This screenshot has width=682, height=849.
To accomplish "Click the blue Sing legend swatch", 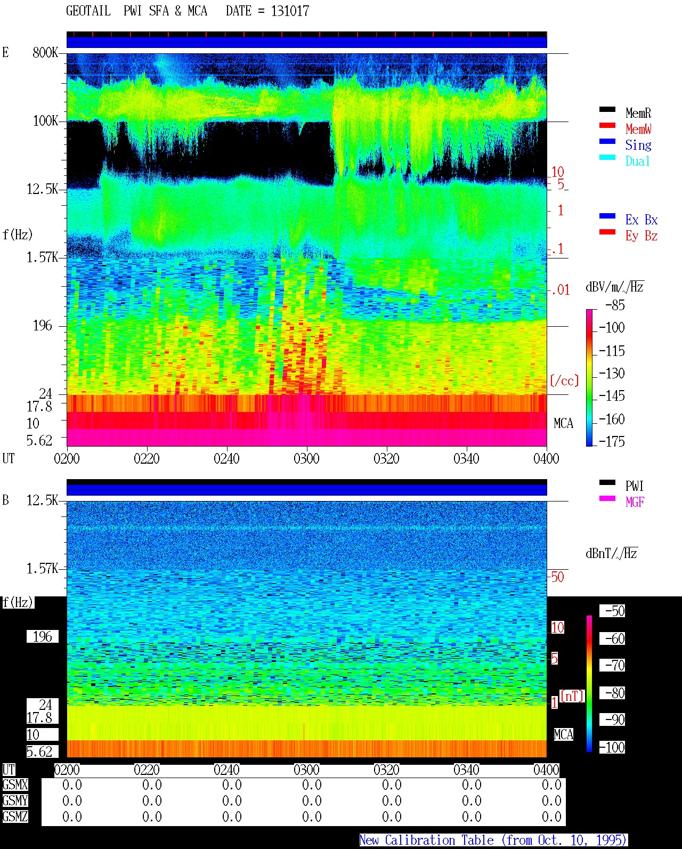I will point(607,142).
